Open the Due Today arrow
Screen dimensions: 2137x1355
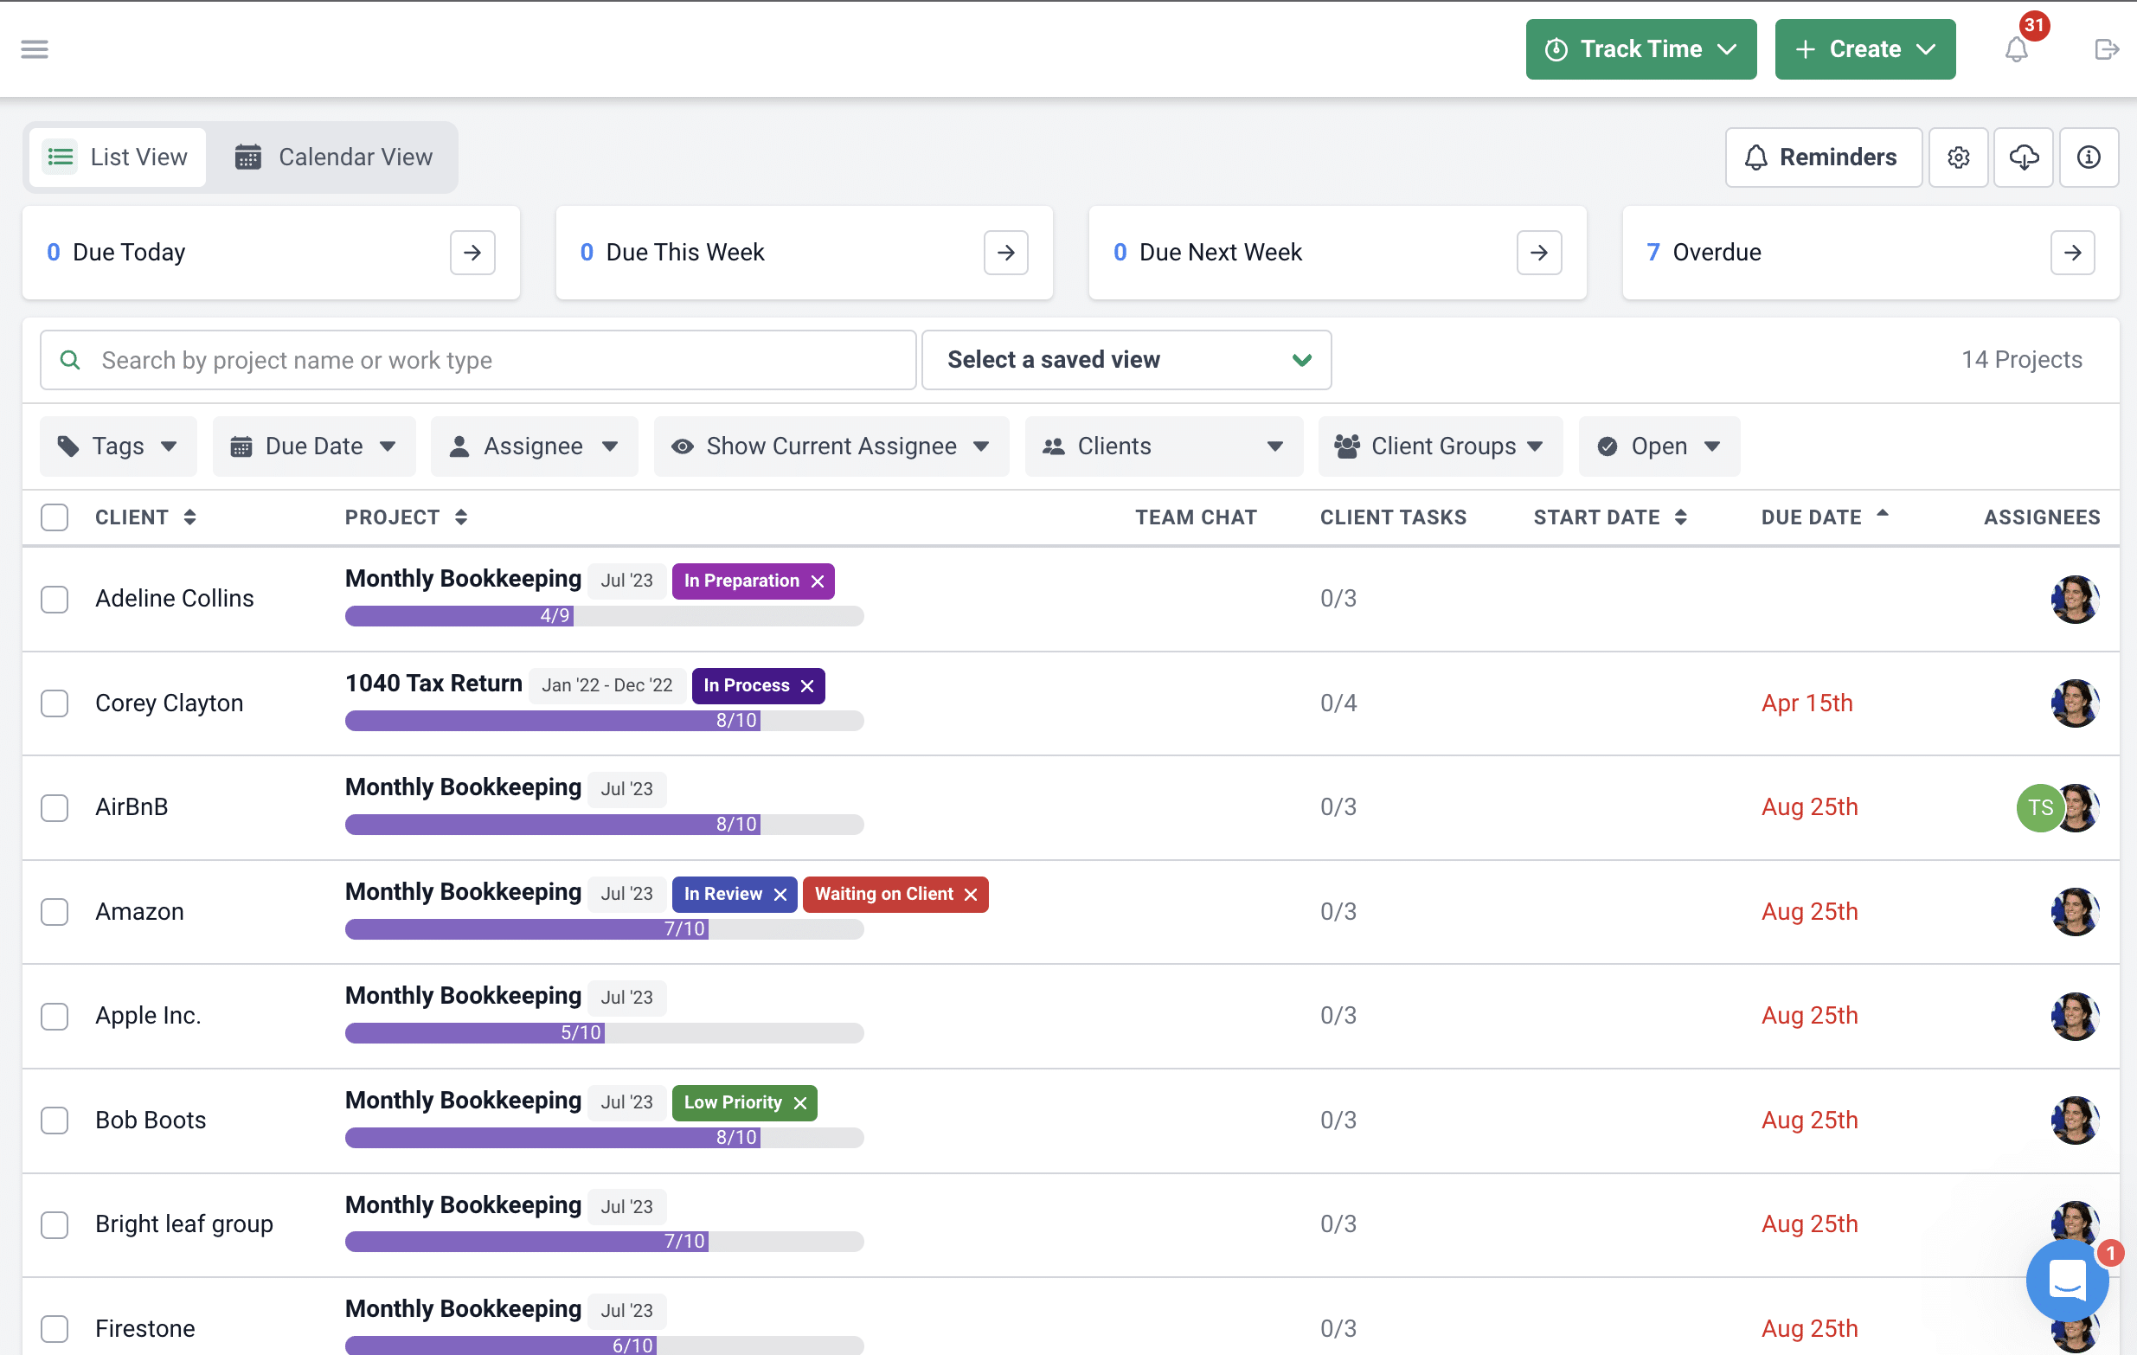point(472,253)
